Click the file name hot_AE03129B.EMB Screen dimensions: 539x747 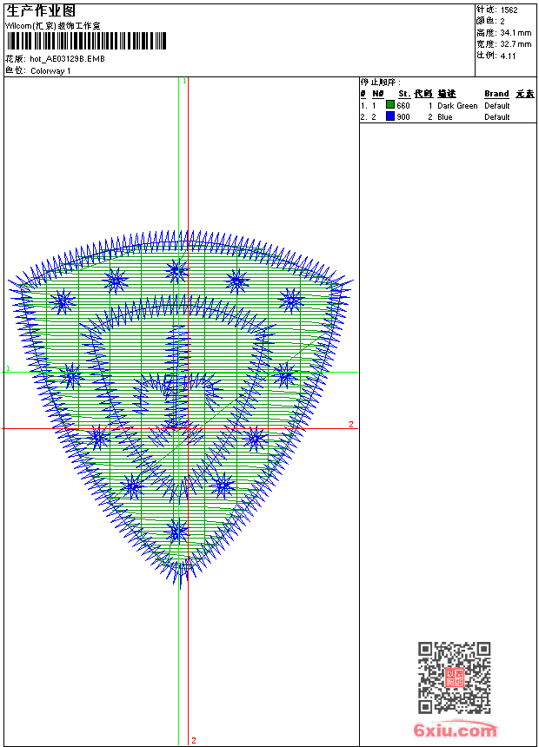click(66, 60)
